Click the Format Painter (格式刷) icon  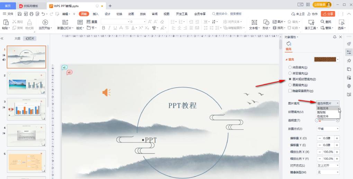[29, 22]
